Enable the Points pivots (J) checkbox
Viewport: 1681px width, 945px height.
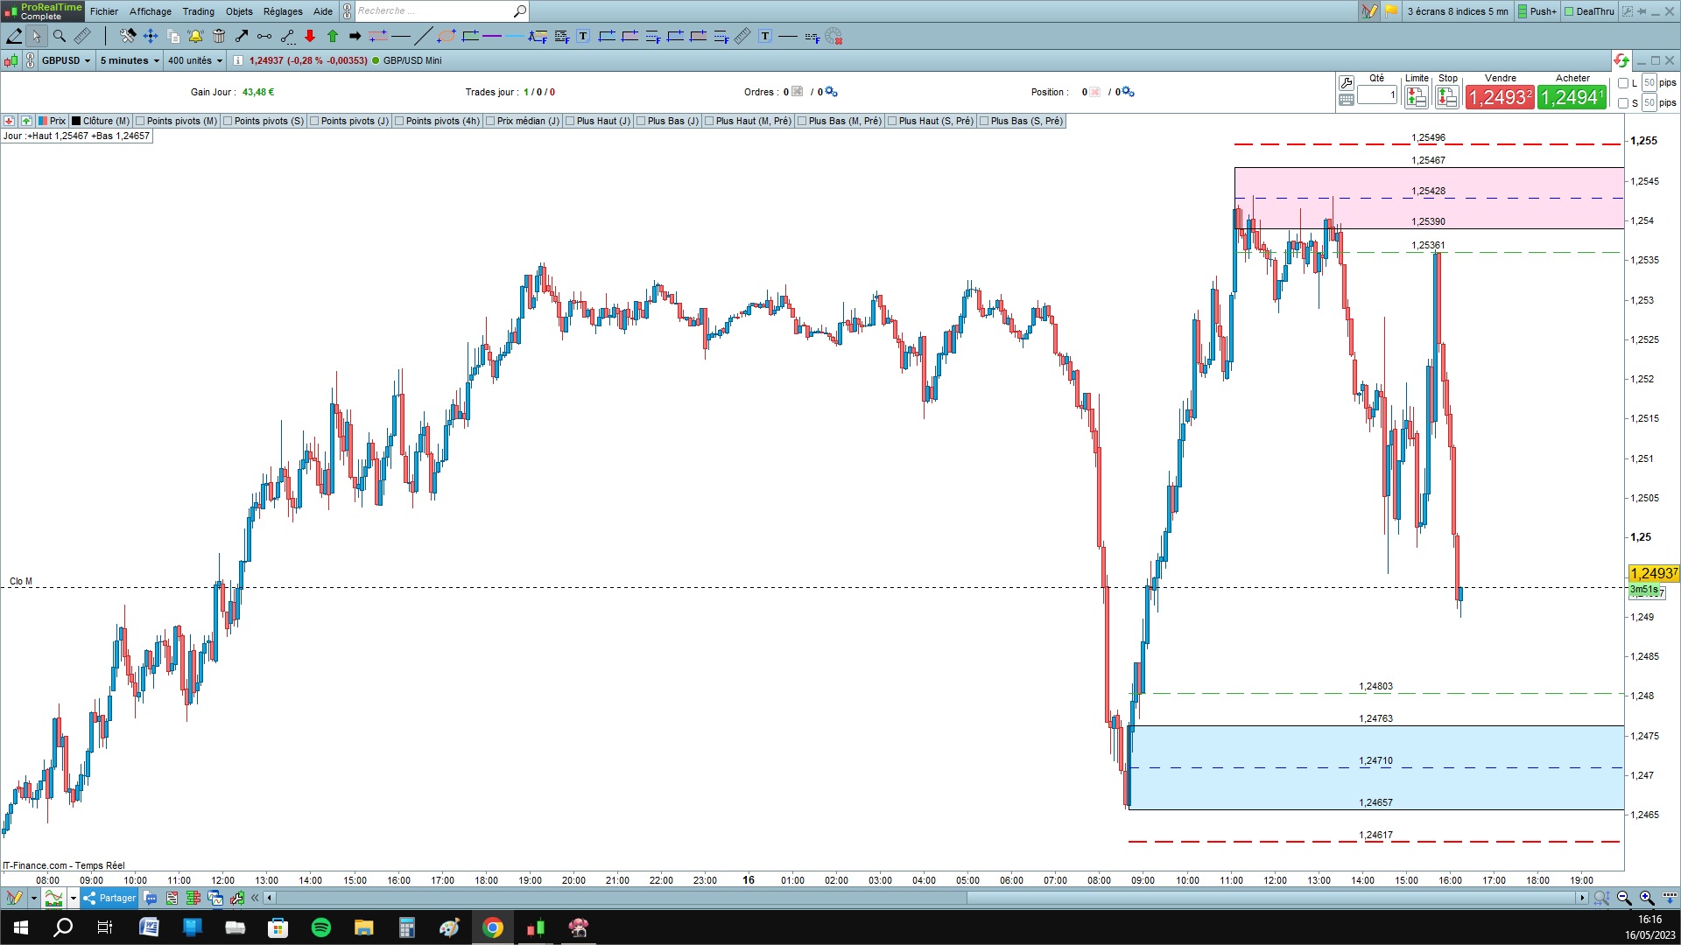tap(314, 121)
